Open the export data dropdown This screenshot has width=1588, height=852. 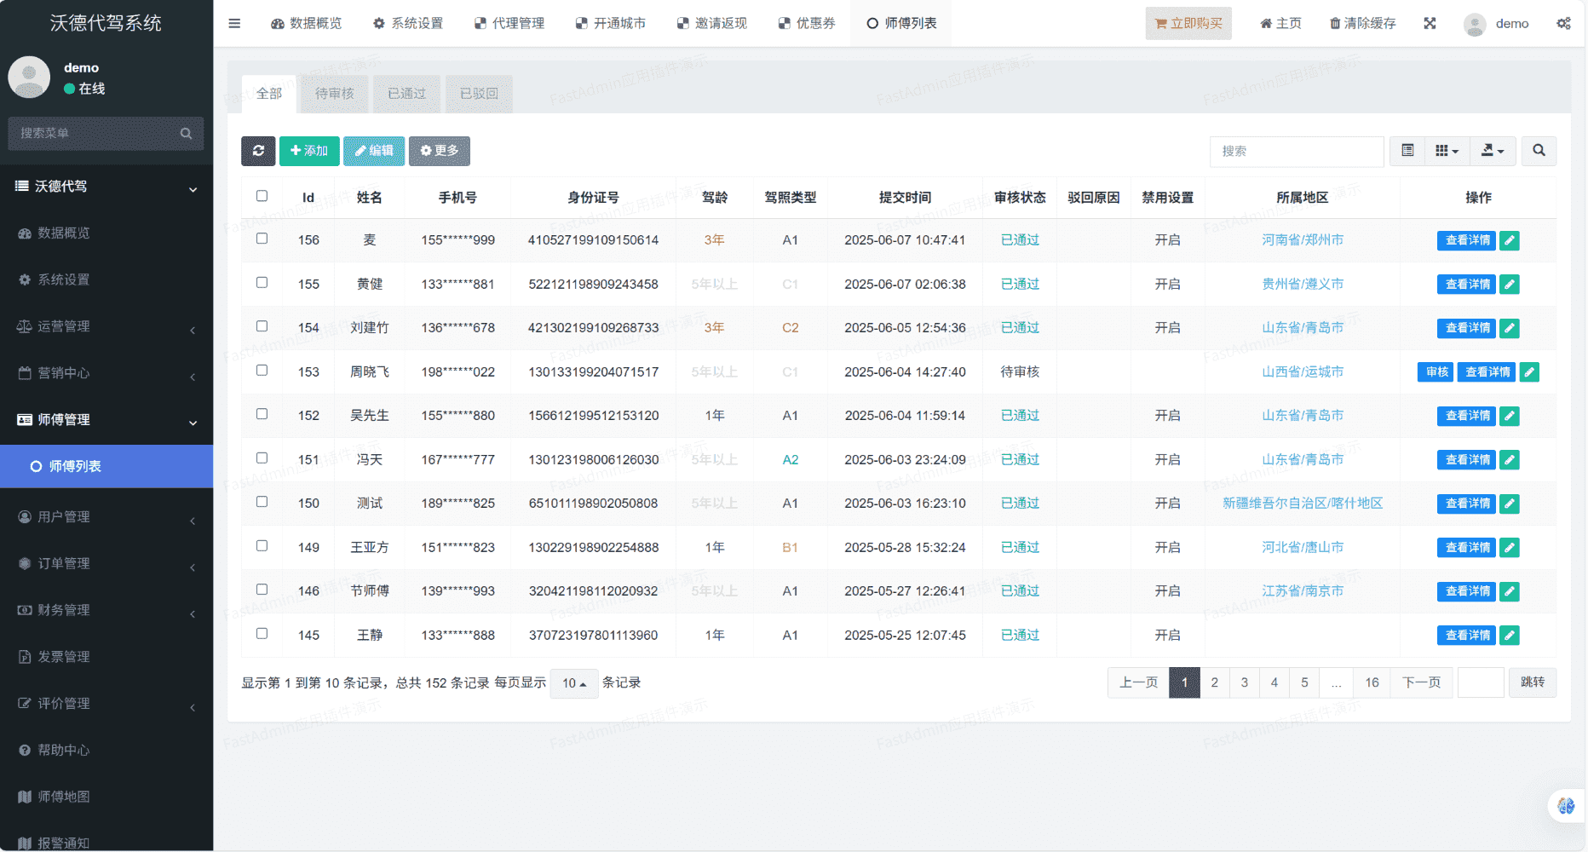pyautogui.click(x=1493, y=151)
